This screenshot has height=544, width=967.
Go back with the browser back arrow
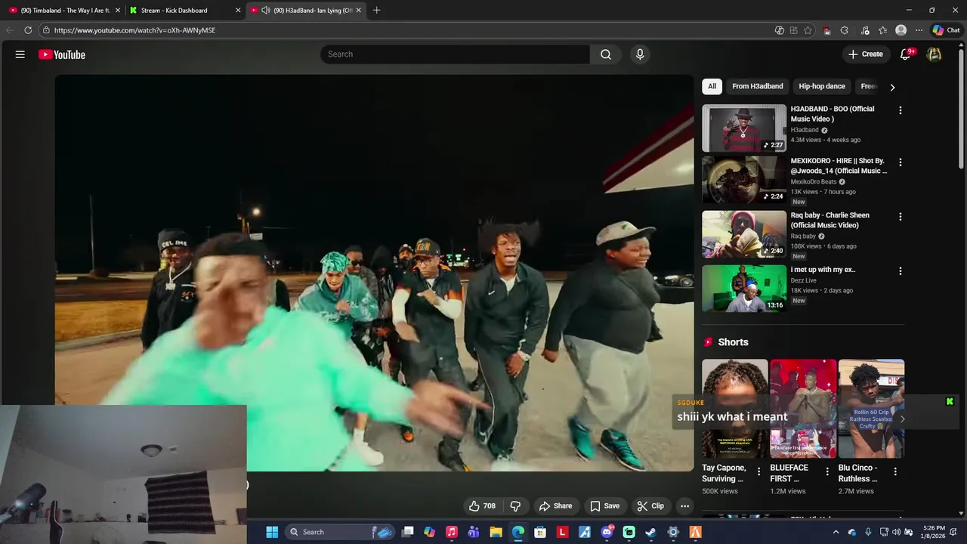10,30
